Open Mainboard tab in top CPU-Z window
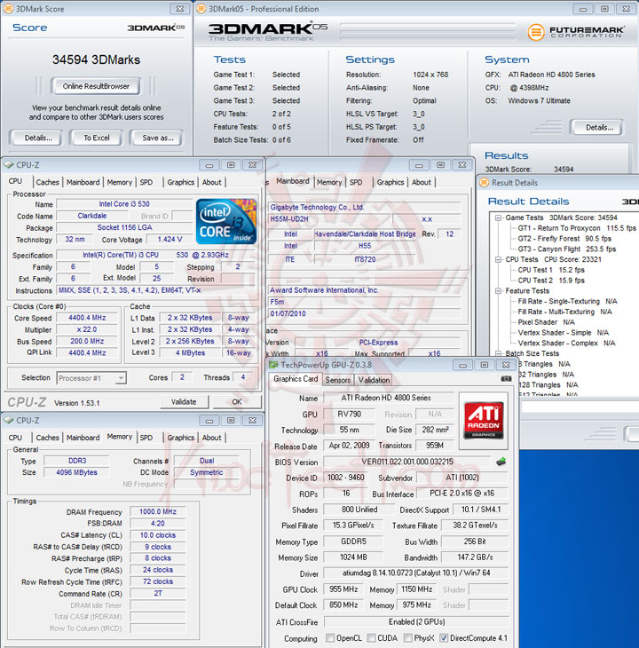The height and width of the screenshot is (648, 639). tap(83, 182)
